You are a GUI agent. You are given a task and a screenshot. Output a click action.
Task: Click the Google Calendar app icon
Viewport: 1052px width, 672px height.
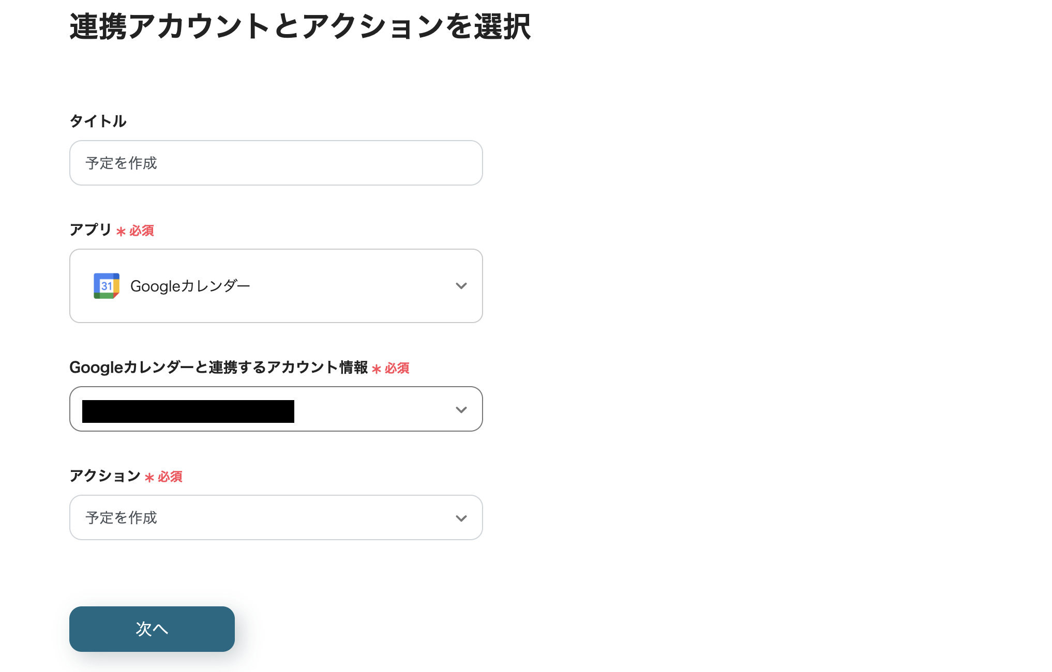(106, 286)
